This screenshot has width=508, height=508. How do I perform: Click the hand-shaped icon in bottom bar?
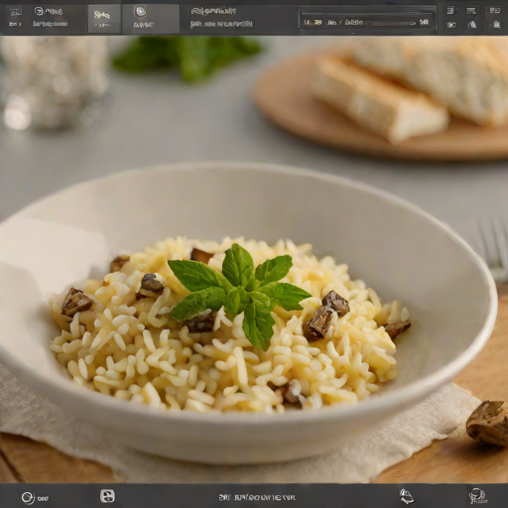pyautogui.click(x=406, y=496)
